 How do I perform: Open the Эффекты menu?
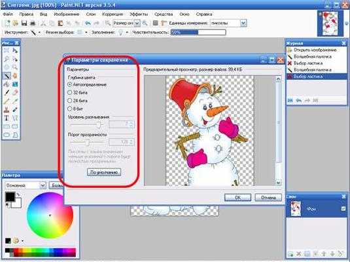tap(139, 14)
